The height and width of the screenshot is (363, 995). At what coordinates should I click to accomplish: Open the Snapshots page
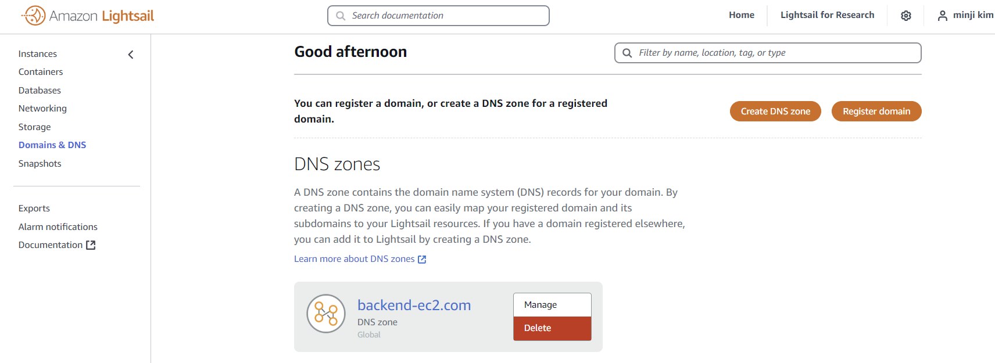40,164
